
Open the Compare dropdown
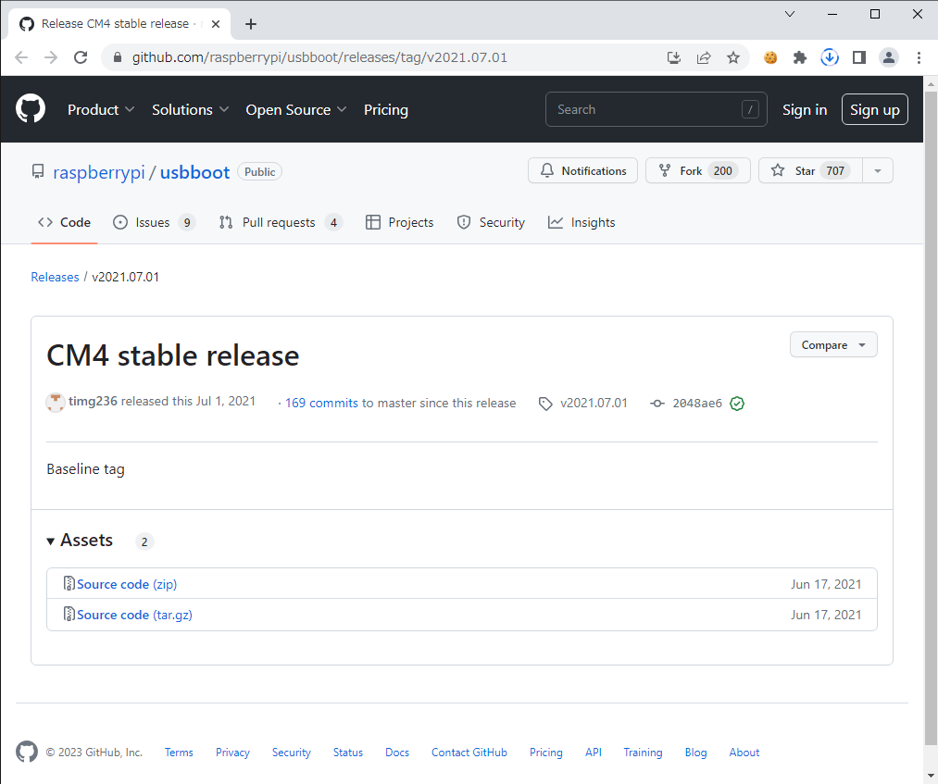click(x=833, y=345)
